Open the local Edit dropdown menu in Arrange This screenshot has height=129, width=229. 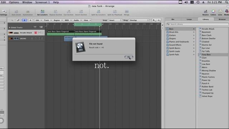39,20
